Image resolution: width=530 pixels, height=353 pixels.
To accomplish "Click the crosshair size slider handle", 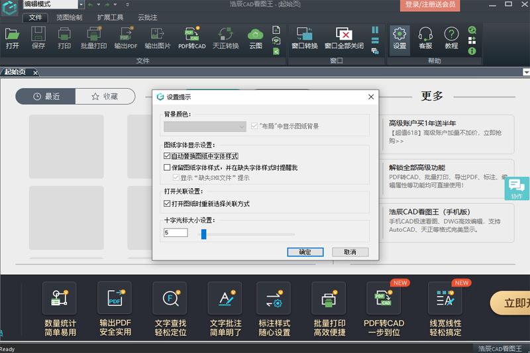I will tap(203, 234).
